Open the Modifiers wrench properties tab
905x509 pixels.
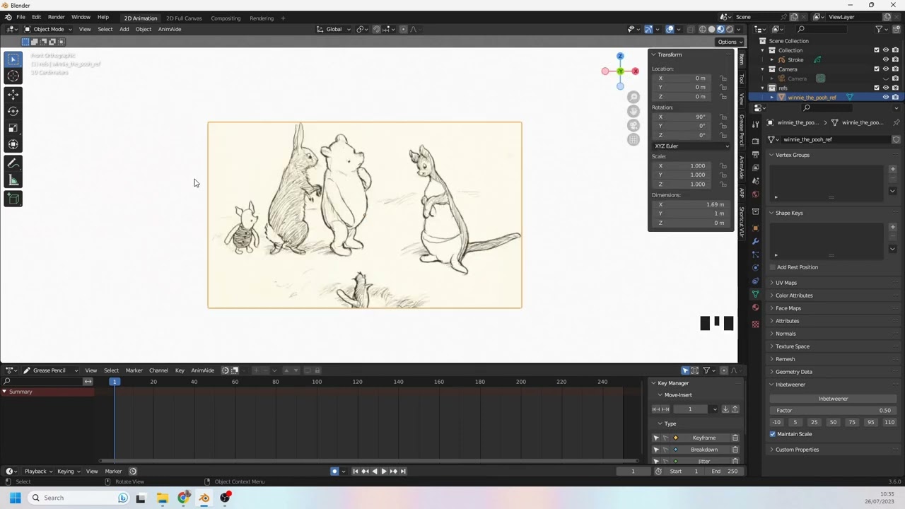coord(755,241)
